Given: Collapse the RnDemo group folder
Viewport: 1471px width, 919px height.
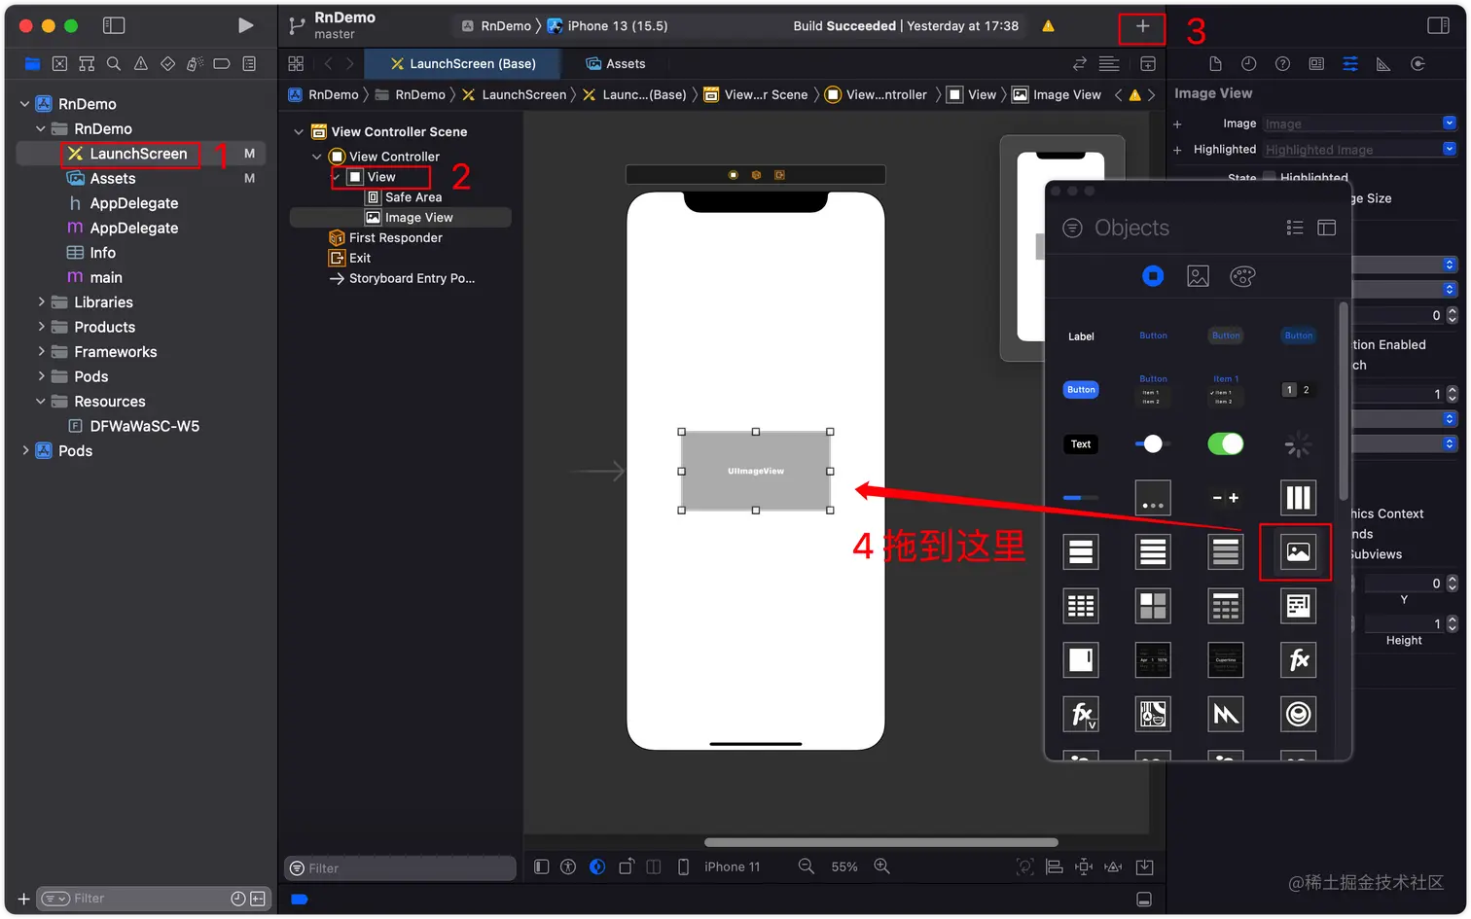Looking at the screenshot, I should coord(41,128).
